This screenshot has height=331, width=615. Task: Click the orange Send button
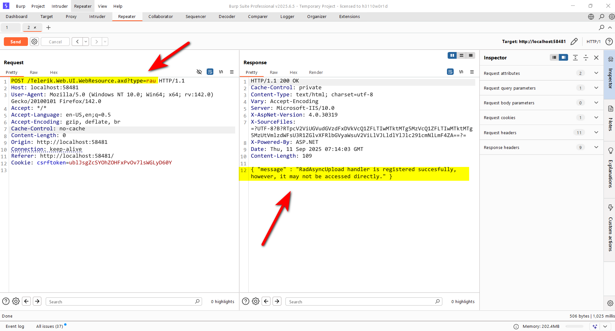[16, 42]
